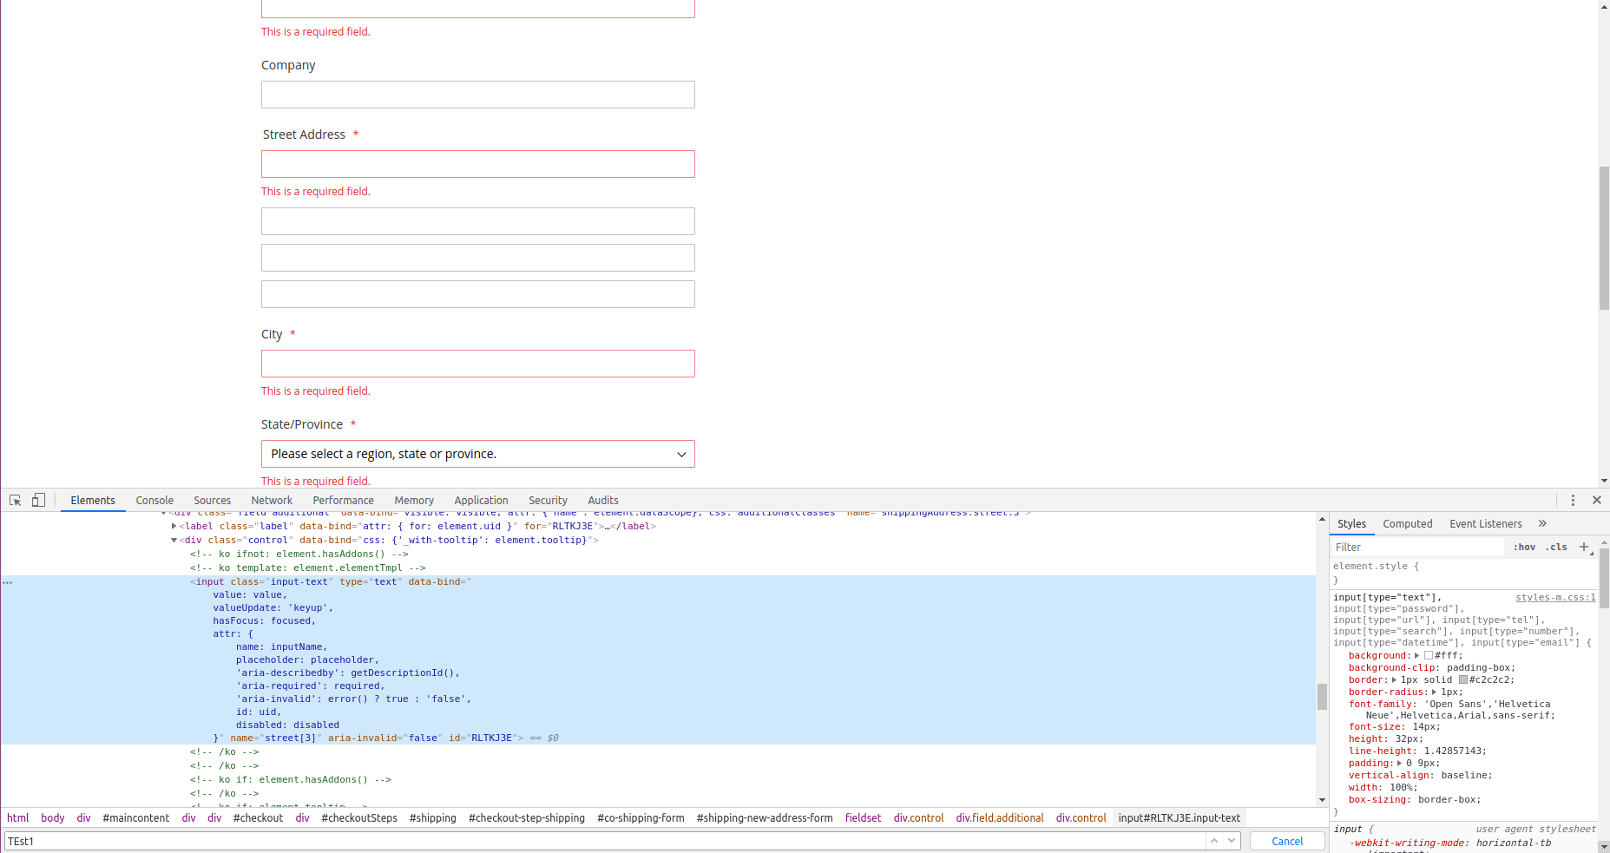Open the #fff background color swatch

point(1429,655)
